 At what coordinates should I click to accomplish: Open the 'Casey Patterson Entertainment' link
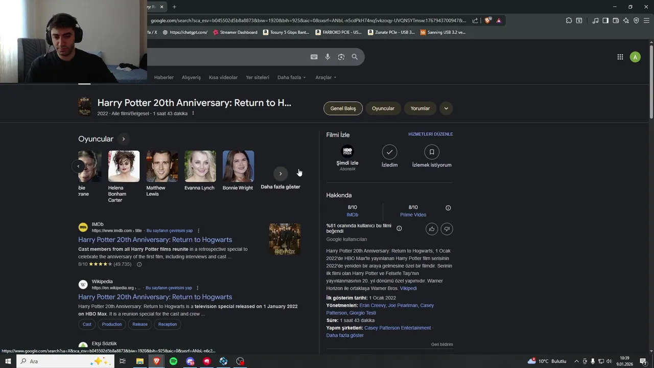pos(398,328)
